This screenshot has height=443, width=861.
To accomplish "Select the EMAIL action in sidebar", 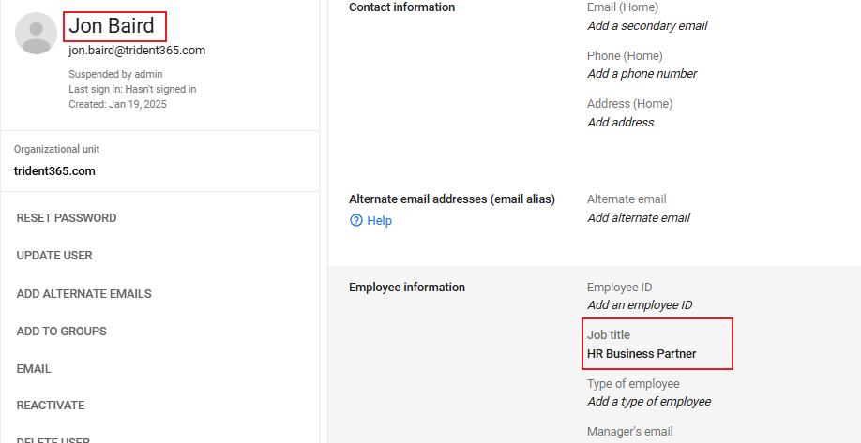I will pyautogui.click(x=34, y=369).
